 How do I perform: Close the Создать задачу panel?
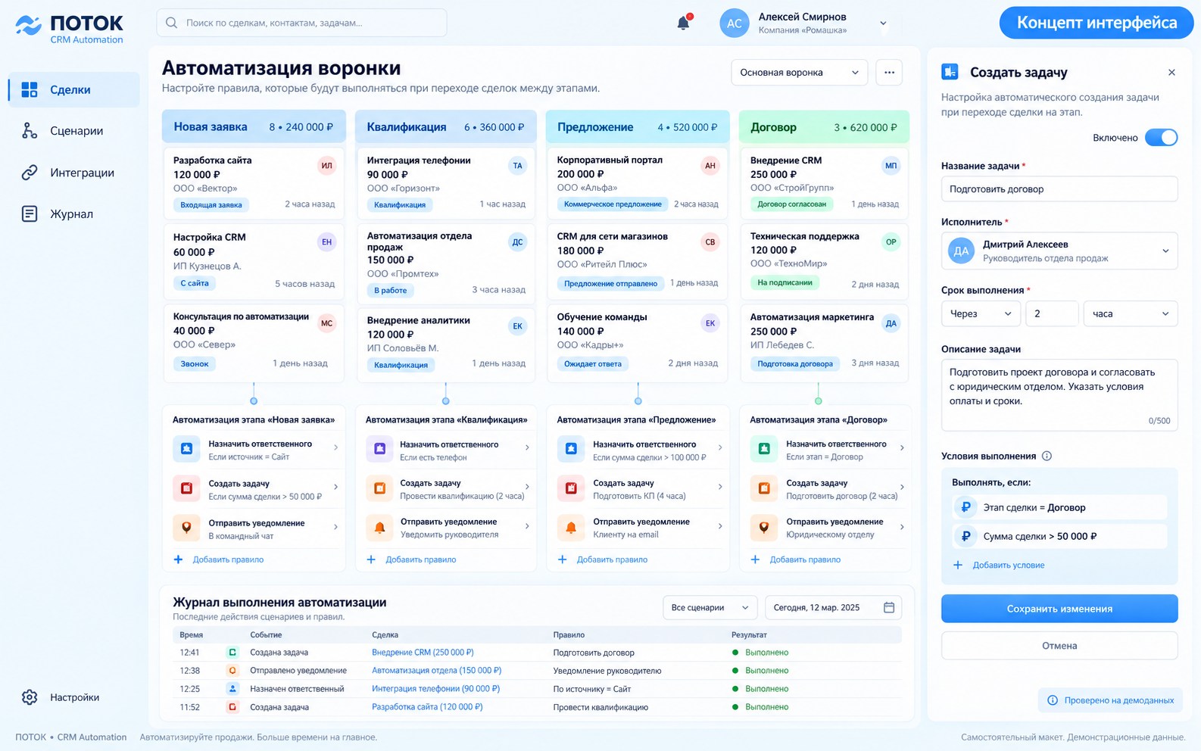(1171, 73)
